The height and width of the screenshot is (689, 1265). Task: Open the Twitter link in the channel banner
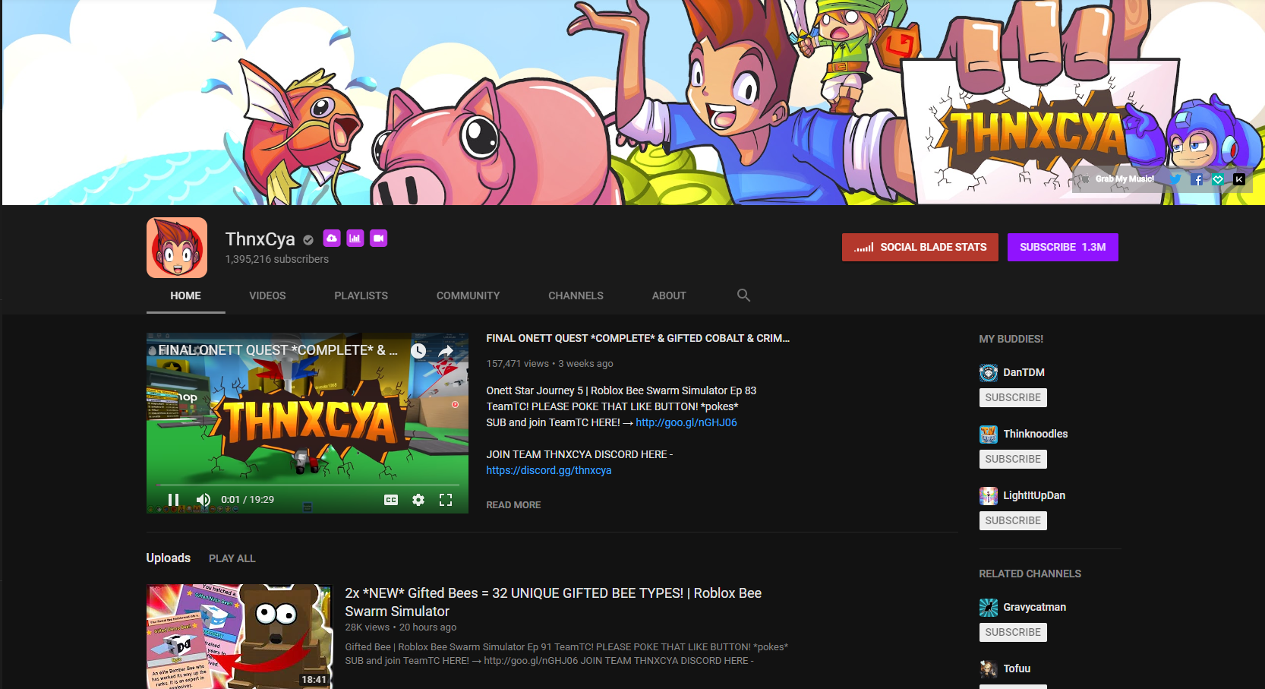click(x=1175, y=179)
